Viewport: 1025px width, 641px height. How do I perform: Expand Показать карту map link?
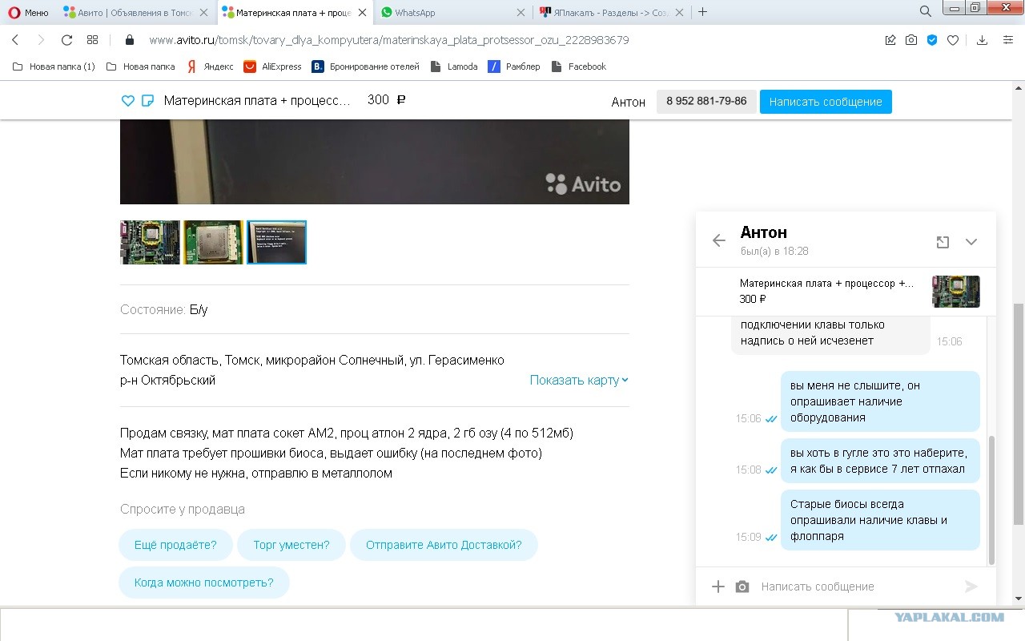(x=579, y=380)
